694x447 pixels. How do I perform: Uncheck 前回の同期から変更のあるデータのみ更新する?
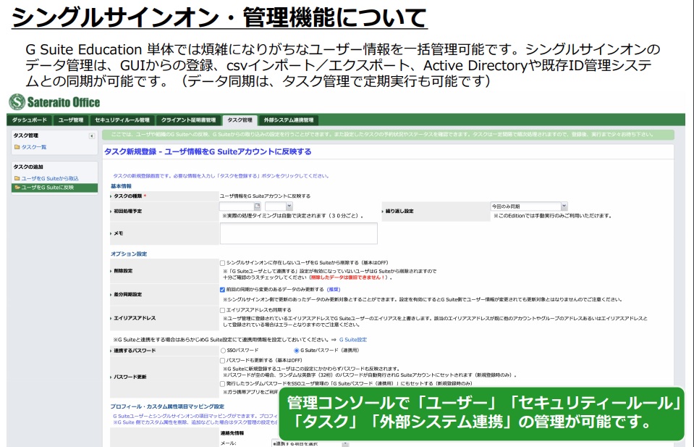(223, 290)
